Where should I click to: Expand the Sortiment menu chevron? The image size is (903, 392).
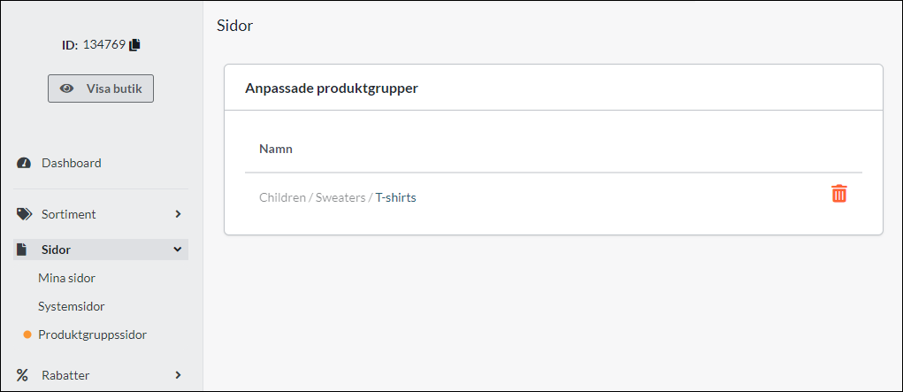178,214
